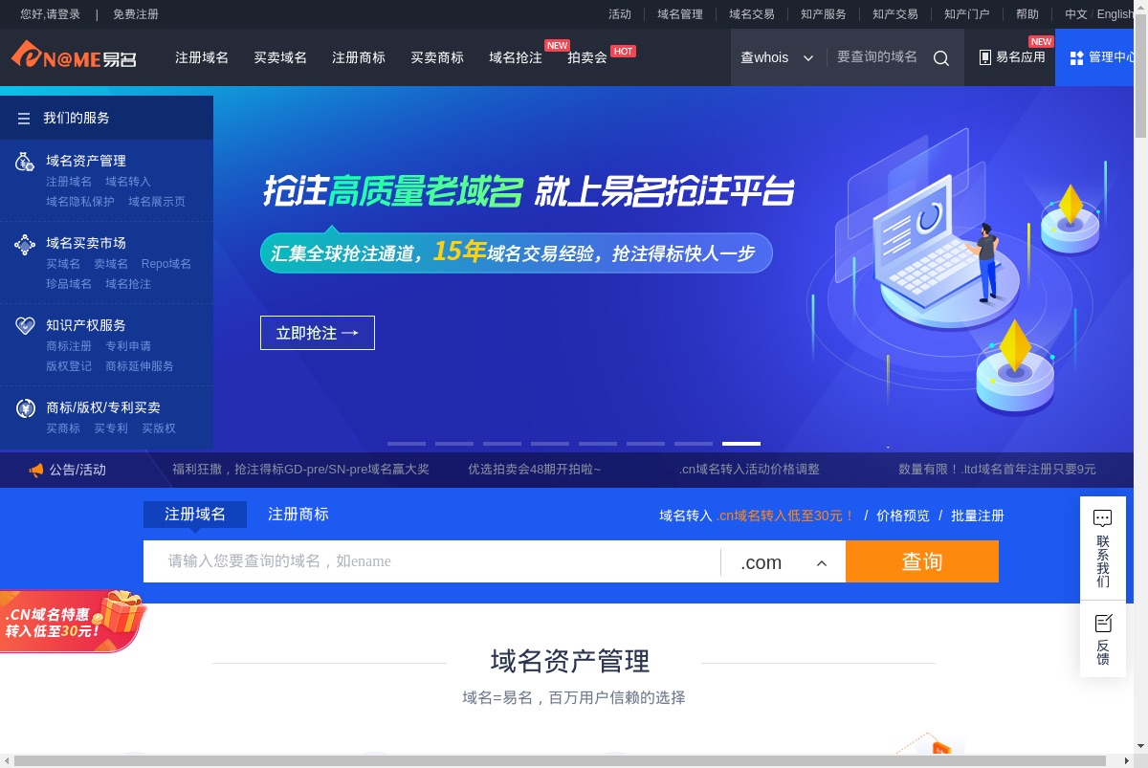The height and width of the screenshot is (768, 1148).
Task: Click the 反馈 edit note icon
Action: pos(1102,624)
